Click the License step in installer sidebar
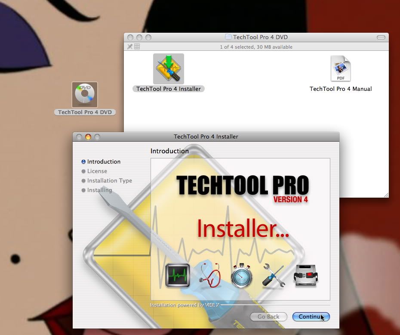This screenshot has width=400, height=335. tap(94, 171)
